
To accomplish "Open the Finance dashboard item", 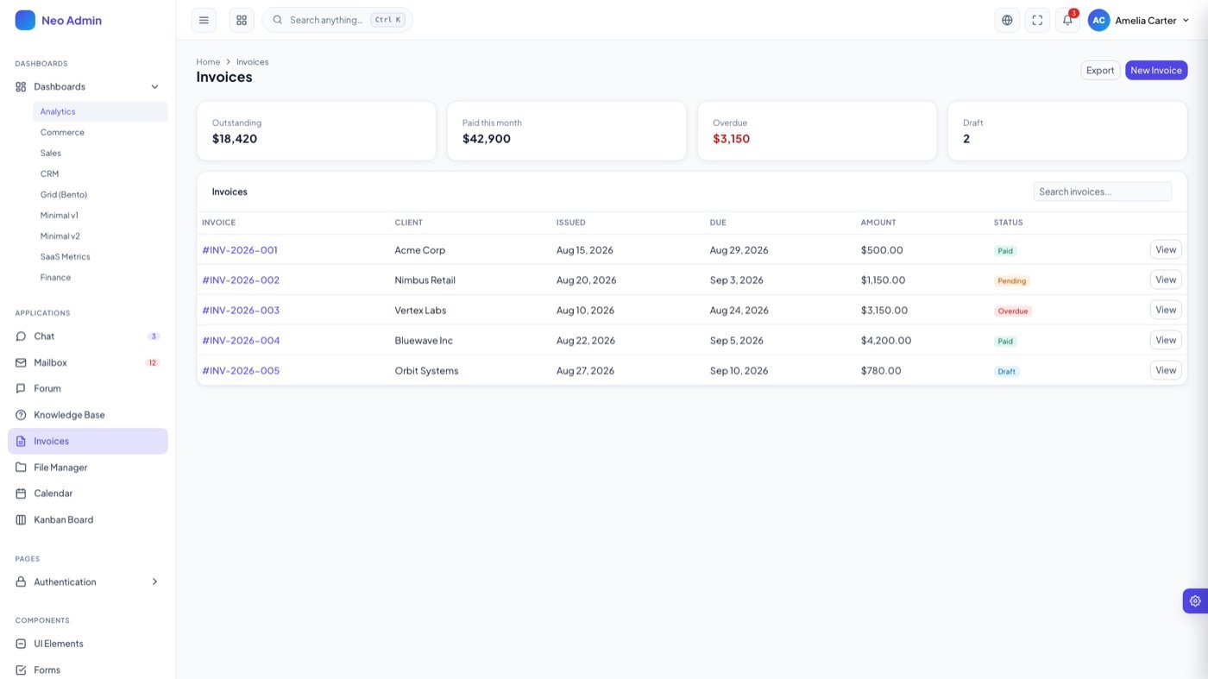I will point(100,277).
